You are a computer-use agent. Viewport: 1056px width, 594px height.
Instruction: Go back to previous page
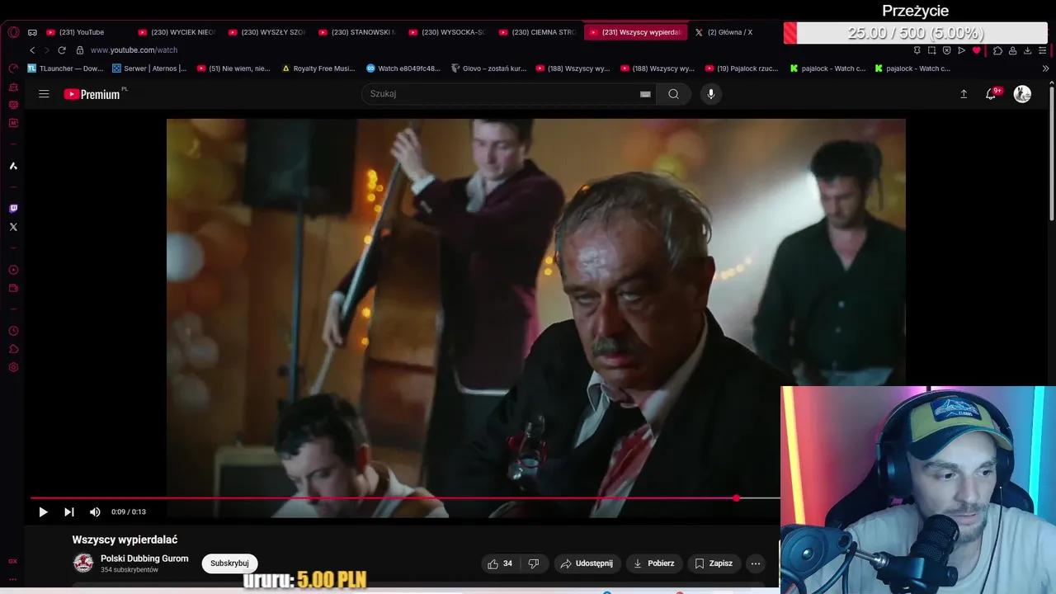[x=32, y=50]
